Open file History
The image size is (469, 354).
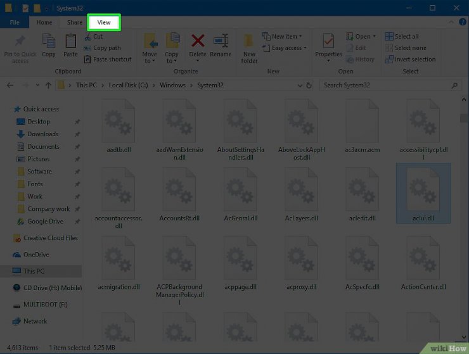point(360,60)
